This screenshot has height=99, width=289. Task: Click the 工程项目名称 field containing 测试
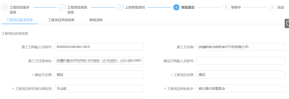241,75
